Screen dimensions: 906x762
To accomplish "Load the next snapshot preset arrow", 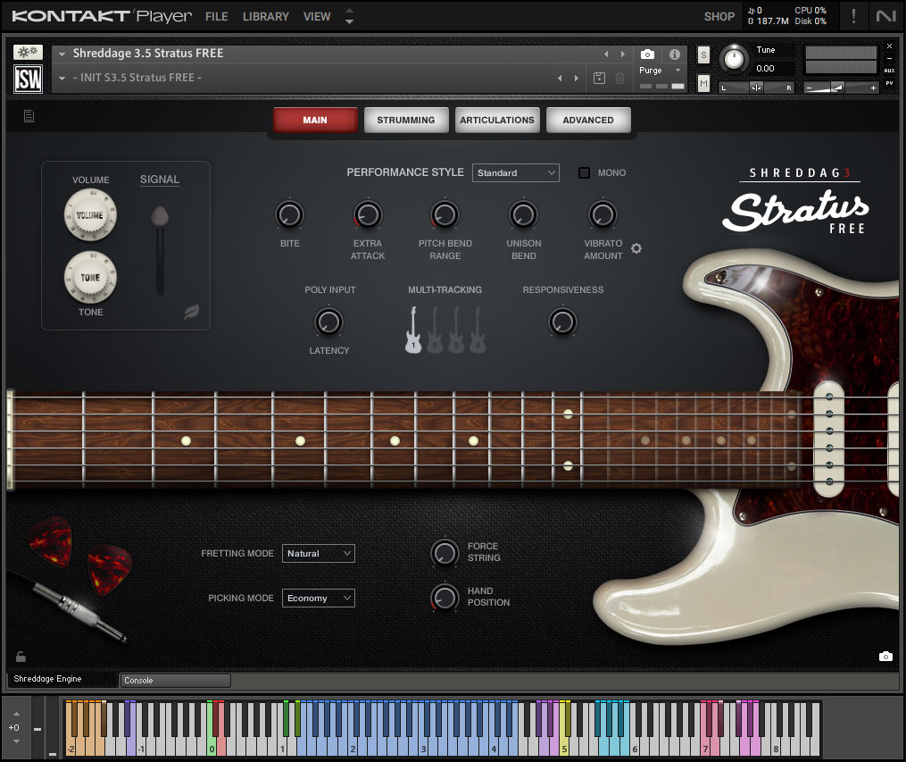I will 576,78.
